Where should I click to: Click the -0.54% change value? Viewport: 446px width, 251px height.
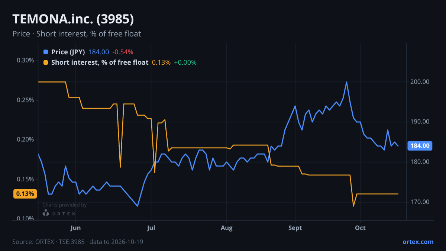click(x=123, y=52)
